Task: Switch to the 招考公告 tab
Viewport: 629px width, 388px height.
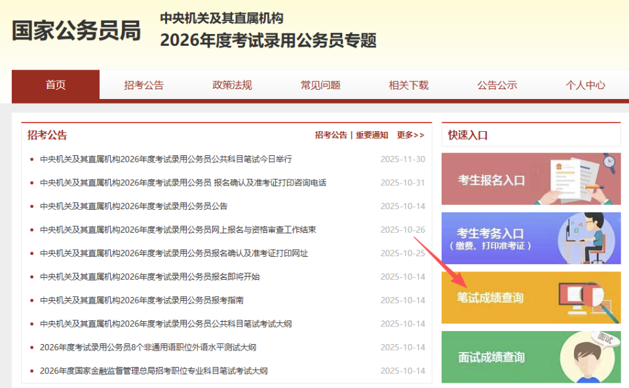Action: pos(143,85)
